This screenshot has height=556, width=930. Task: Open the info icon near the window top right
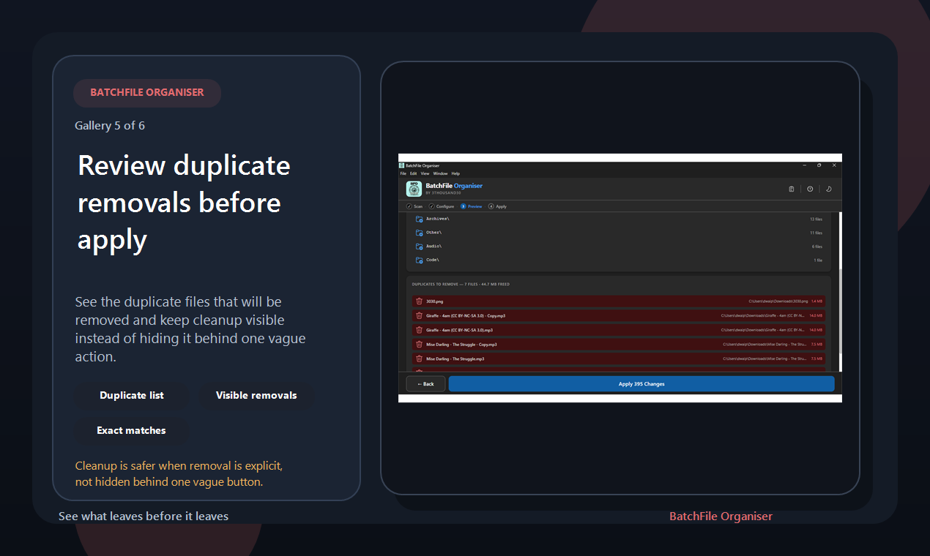point(809,189)
